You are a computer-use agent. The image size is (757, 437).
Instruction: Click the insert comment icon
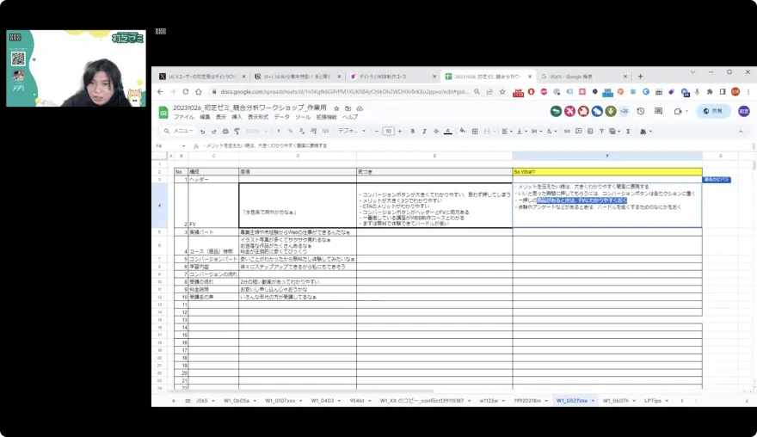pyautogui.click(x=578, y=132)
